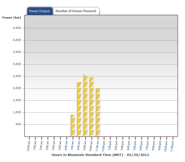Click the tallest bar at 9:00 am
The height and width of the screenshot is (162, 185).
(85, 106)
